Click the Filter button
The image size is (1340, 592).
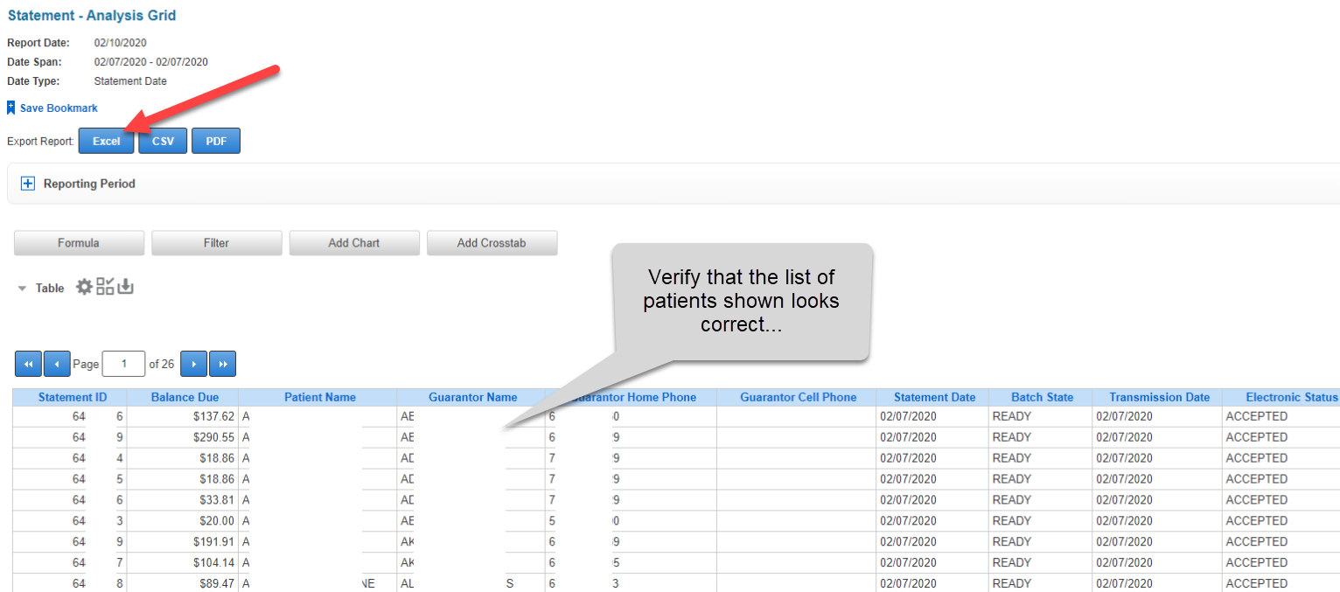coord(216,243)
